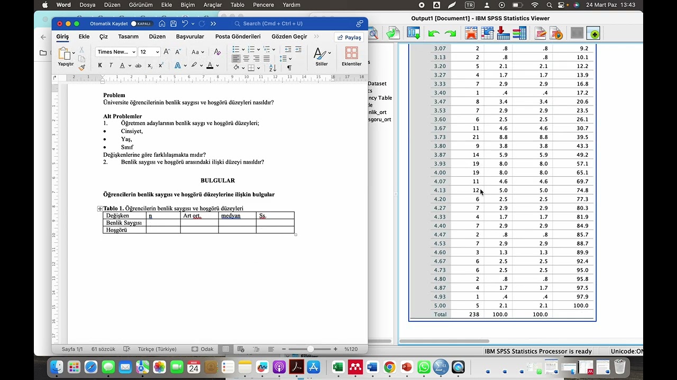
Task: Expand more ribbon tabs chevron
Action: (x=317, y=36)
